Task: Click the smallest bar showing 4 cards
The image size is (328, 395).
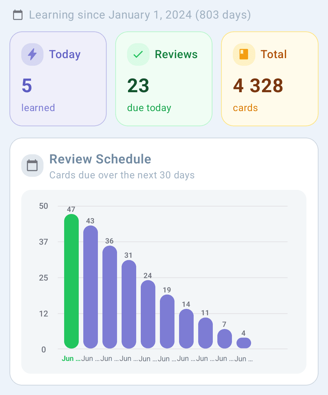Action: pos(243,342)
